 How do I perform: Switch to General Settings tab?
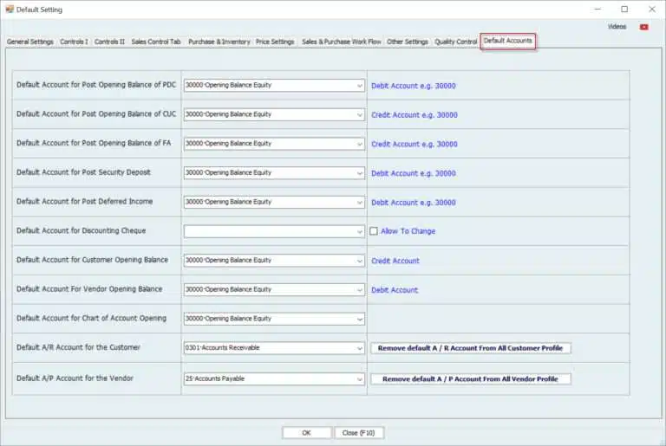click(30, 42)
